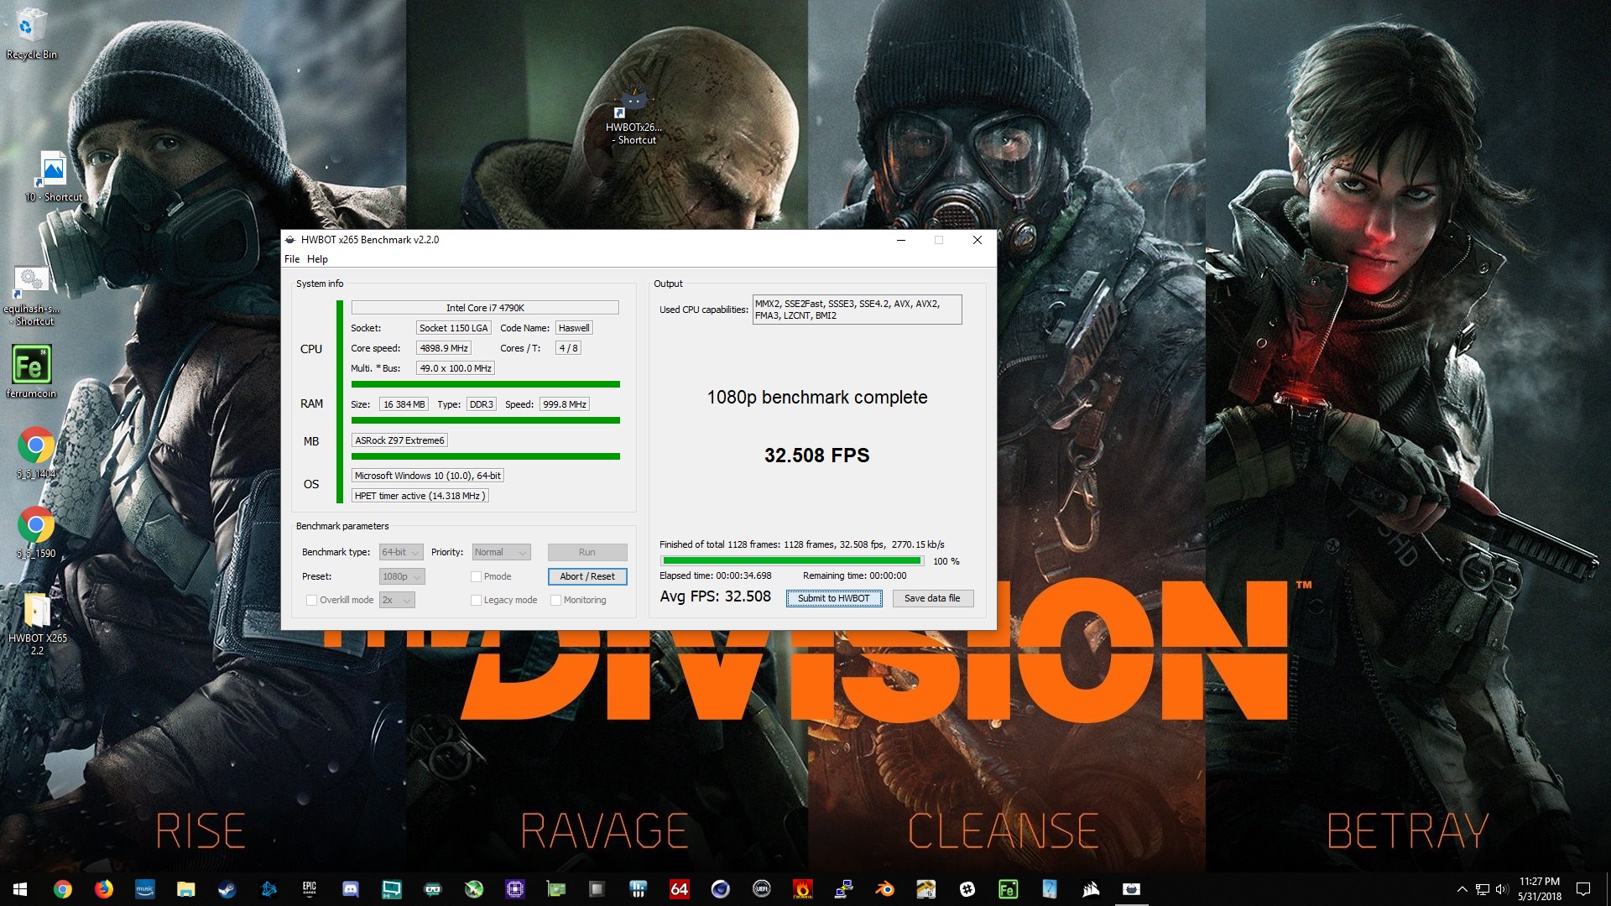Enable the Monitoring checkbox
The width and height of the screenshot is (1611, 906).
coord(555,600)
